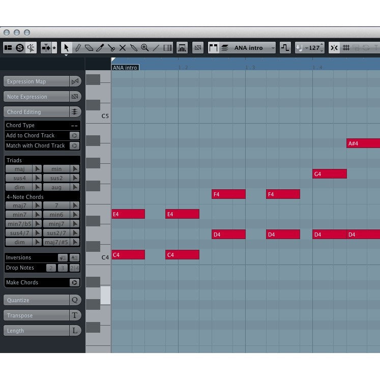Apply the min7 four-note chord
The image size is (380, 380).
point(19,215)
